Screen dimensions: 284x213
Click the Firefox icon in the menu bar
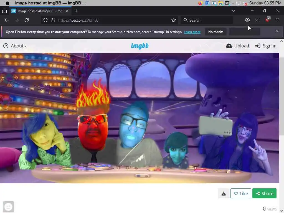[200, 3]
